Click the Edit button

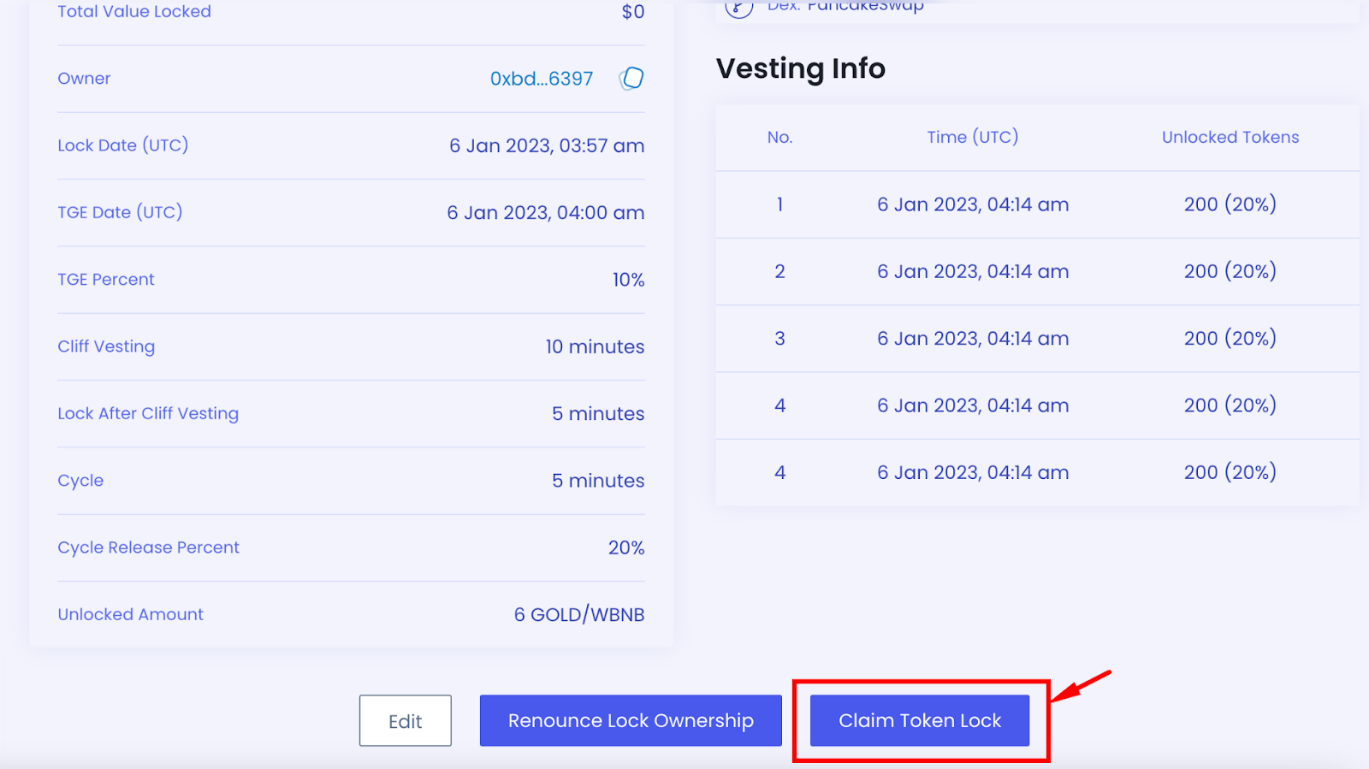406,720
